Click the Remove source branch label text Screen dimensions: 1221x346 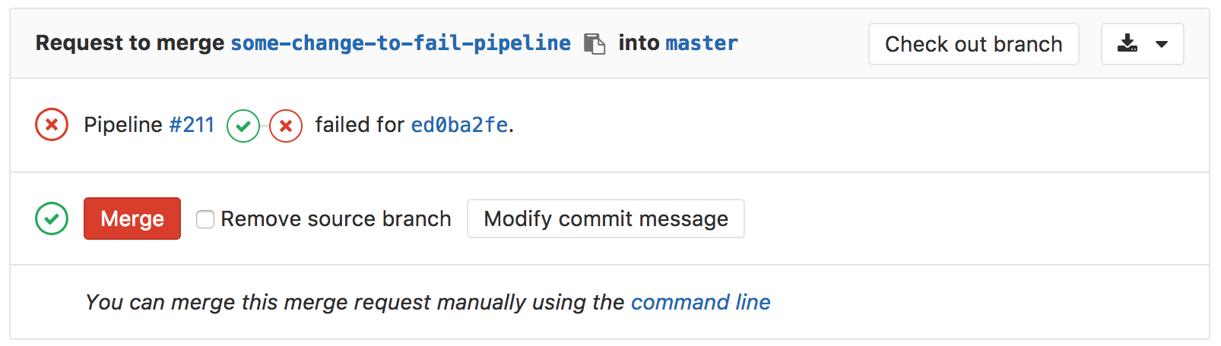click(x=335, y=219)
